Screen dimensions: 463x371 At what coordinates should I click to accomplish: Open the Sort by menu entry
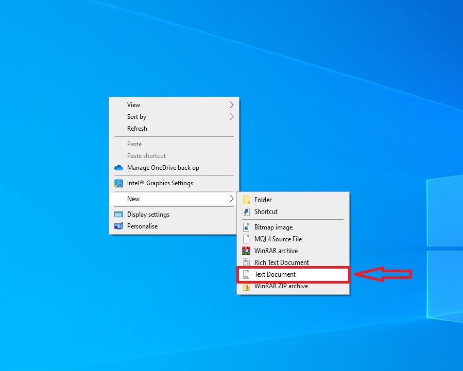pos(174,116)
